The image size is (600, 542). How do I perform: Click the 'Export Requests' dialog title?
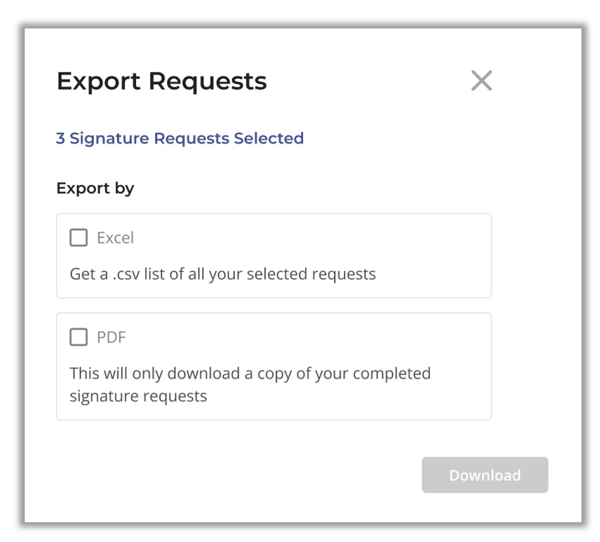[x=161, y=81]
